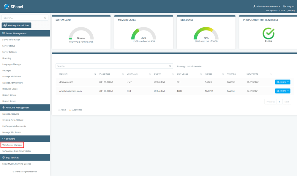Collapse the Software section header

25,139
